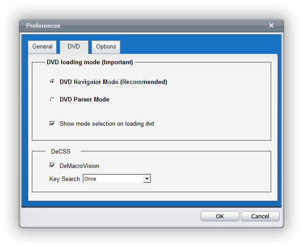Screen dimensions: 303x247
Task: Select the DVD tab
Action: tap(74, 47)
